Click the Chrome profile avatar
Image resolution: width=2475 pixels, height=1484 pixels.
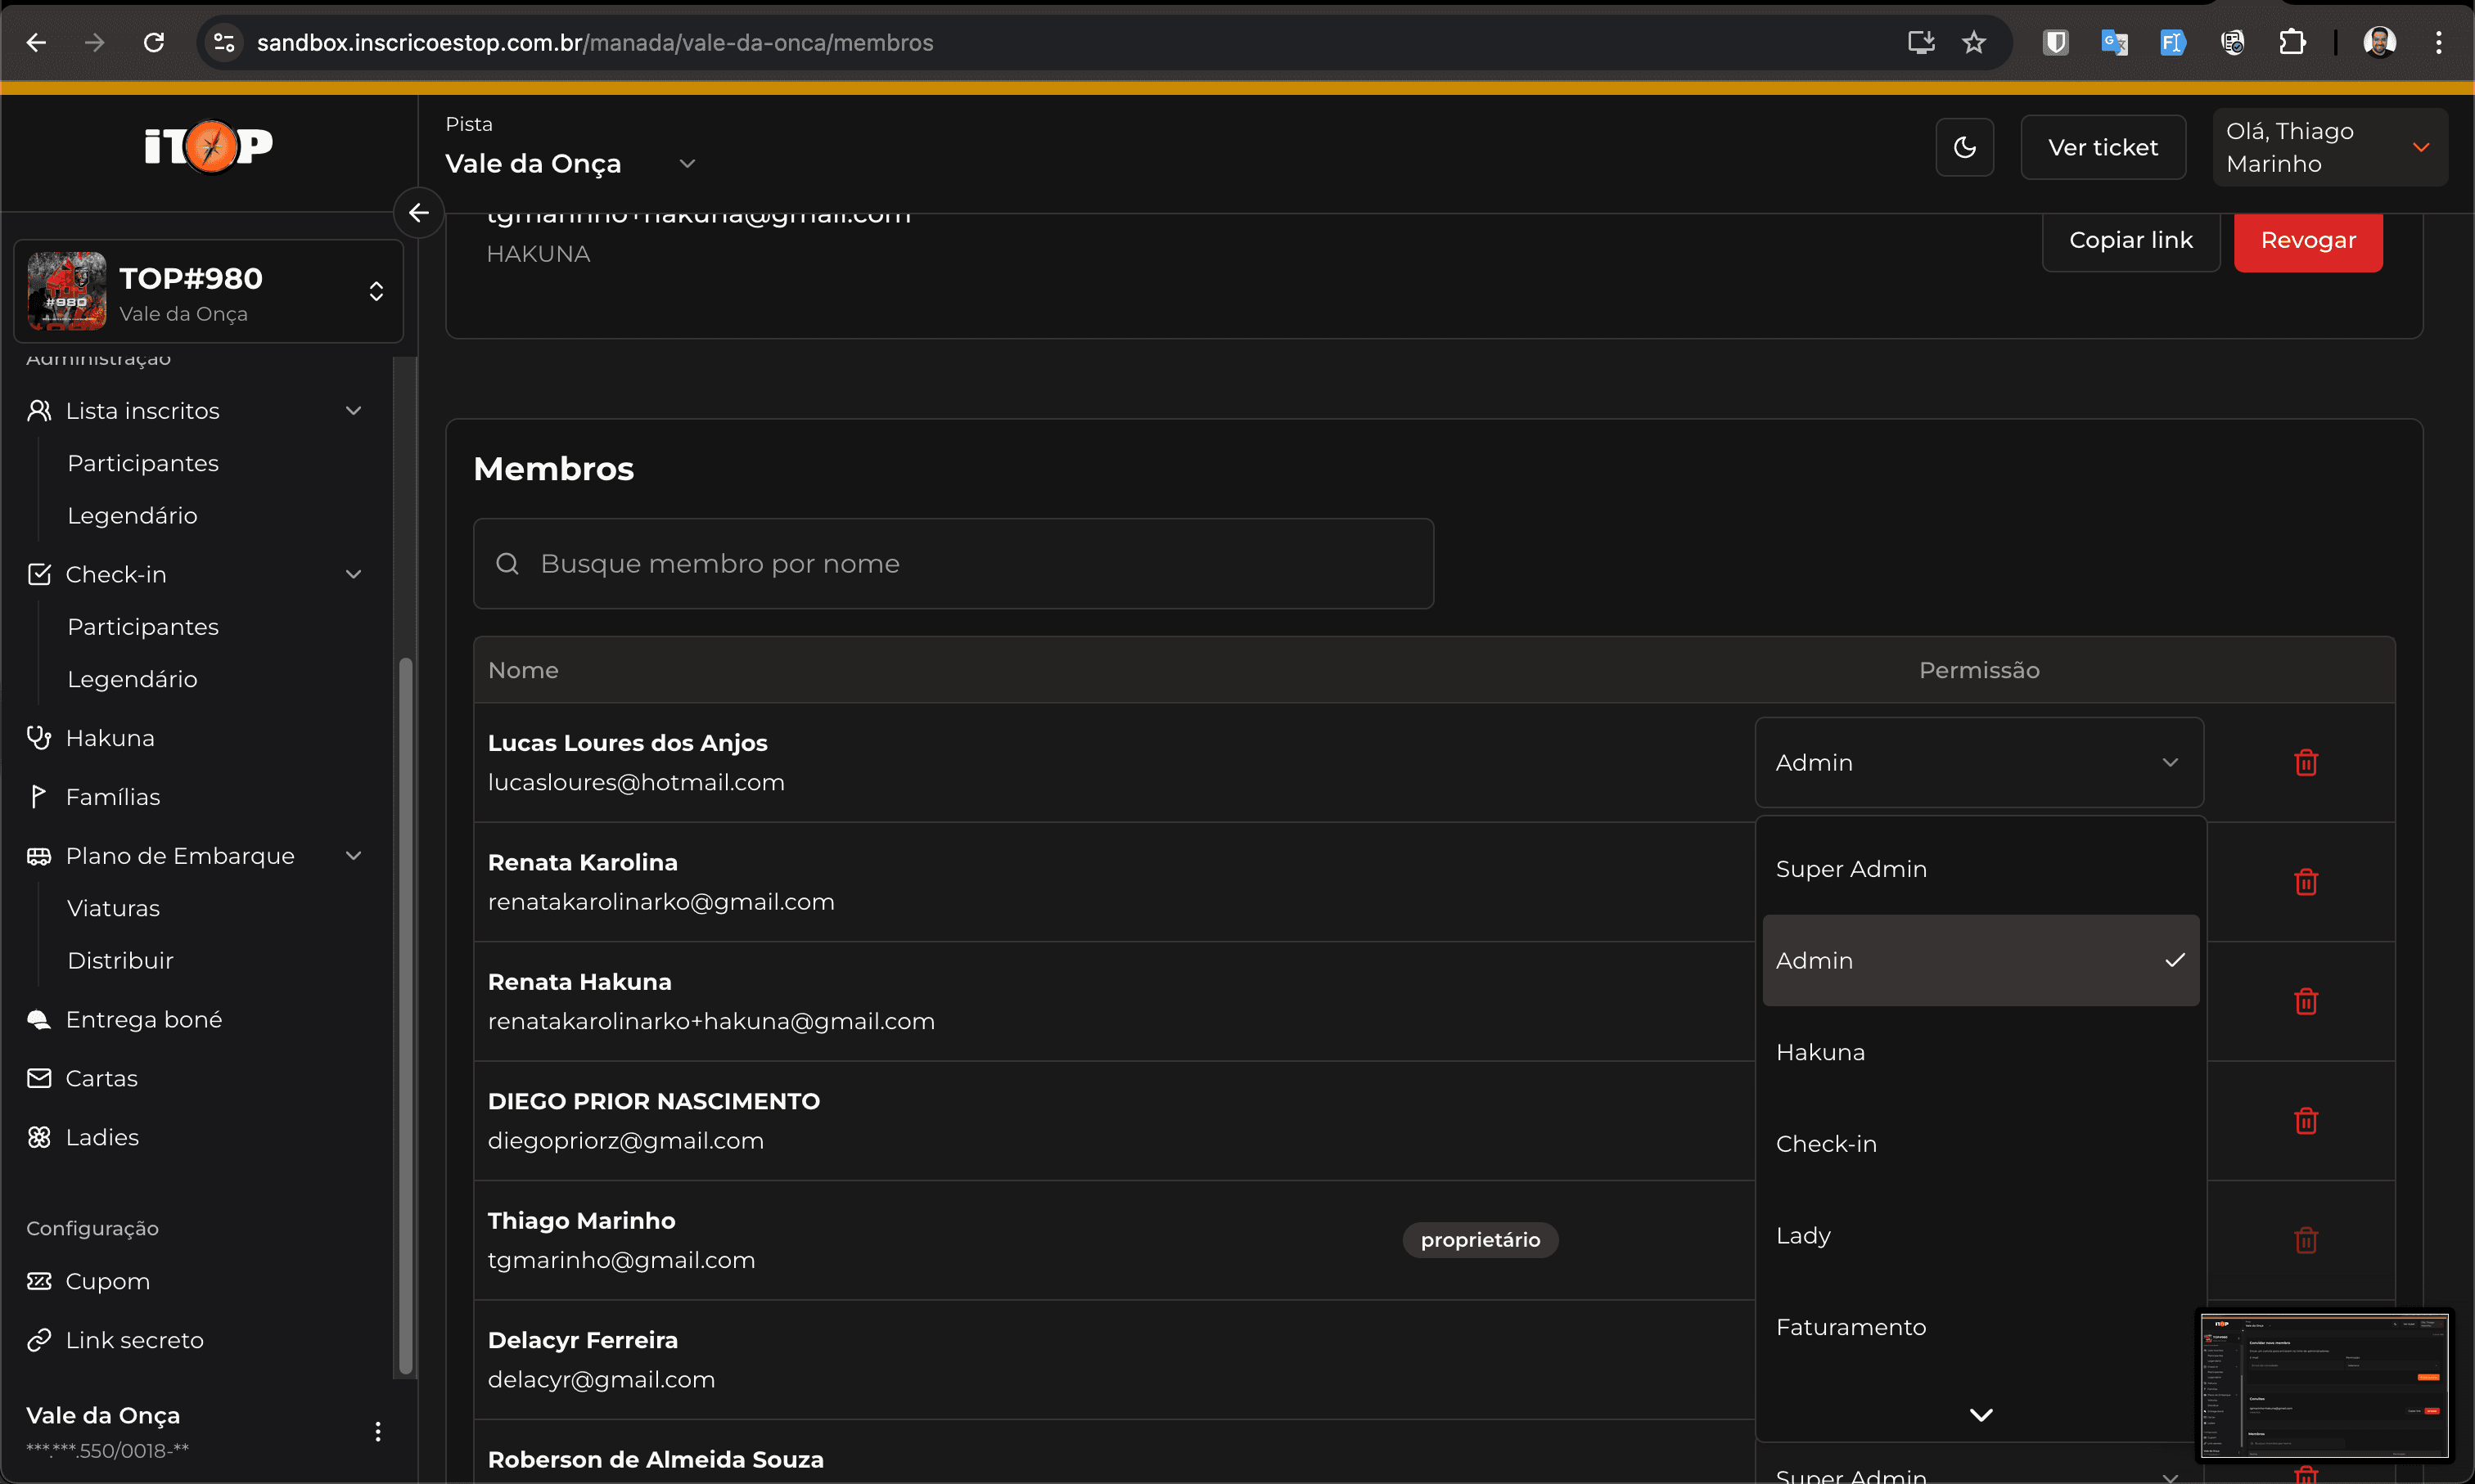[2379, 42]
